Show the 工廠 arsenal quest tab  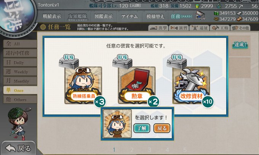coord(220,28)
